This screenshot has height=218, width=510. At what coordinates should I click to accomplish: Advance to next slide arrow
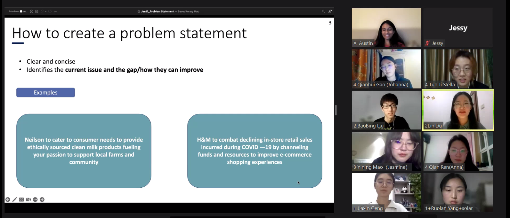click(42, 200)
